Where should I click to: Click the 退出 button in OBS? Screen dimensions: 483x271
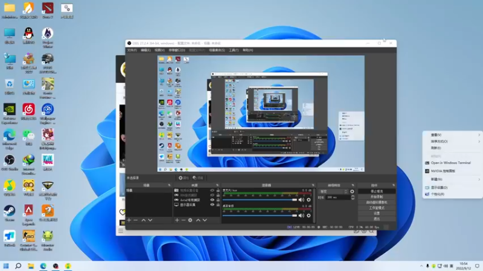pyautogui.click(x=376, y=219)
